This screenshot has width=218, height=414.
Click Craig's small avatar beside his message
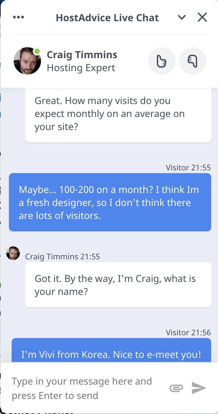(13, 253)
